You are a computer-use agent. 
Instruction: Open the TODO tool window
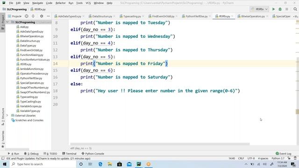pos(50,154)
